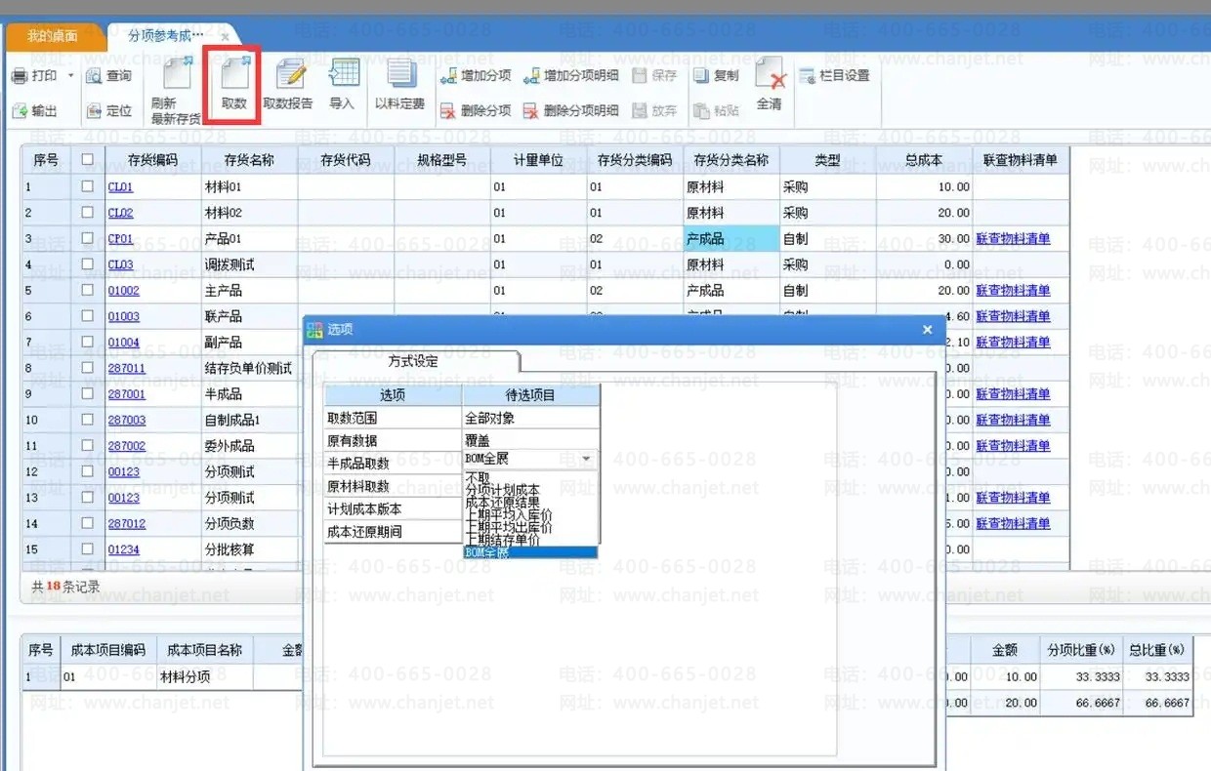
Task: Click the 全部对象 cell for 取数范围
Action: pyautogui.click(x=529, y=418)
